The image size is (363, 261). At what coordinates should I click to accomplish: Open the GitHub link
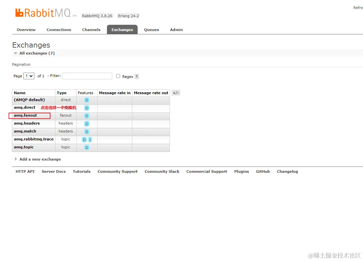263,171
